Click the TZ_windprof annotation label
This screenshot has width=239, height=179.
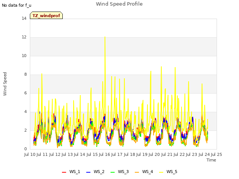[x=46, y=15]
